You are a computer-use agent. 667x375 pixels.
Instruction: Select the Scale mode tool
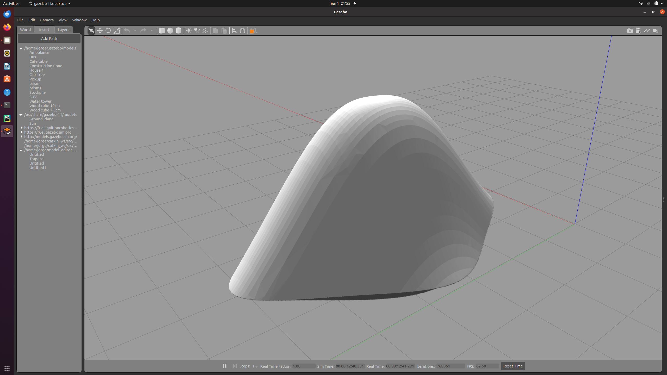pos(116,31)
